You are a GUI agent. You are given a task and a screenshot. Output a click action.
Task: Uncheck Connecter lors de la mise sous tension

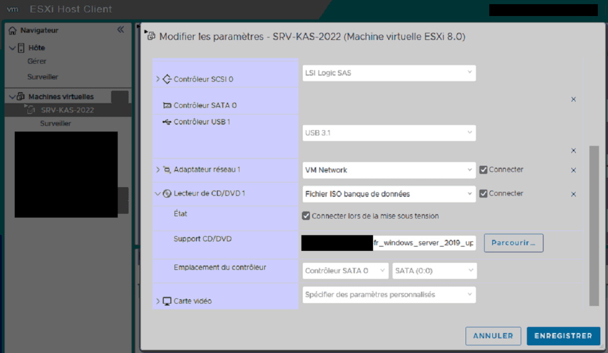point(306,216)
